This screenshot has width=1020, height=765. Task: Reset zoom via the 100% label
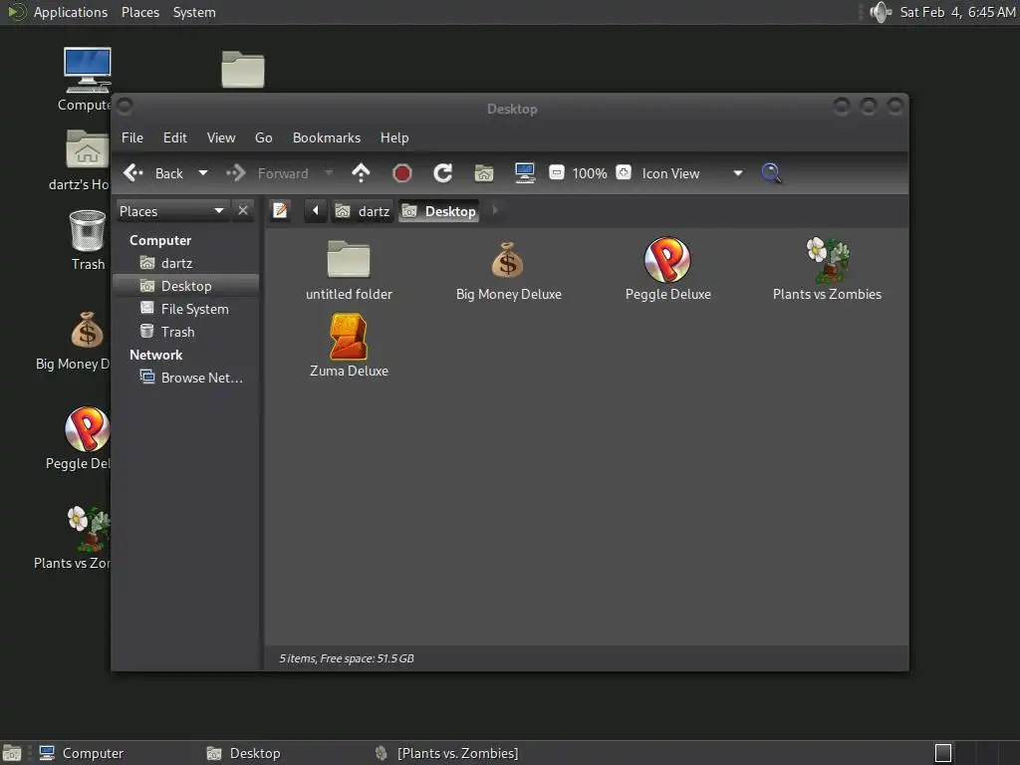[590, 173]
